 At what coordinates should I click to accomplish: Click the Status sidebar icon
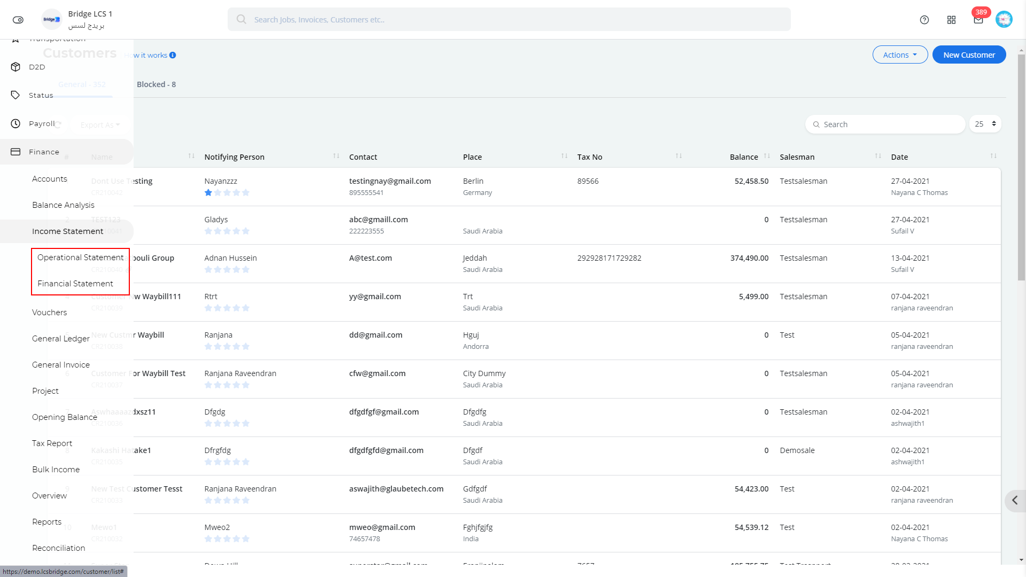coord(15,95)
